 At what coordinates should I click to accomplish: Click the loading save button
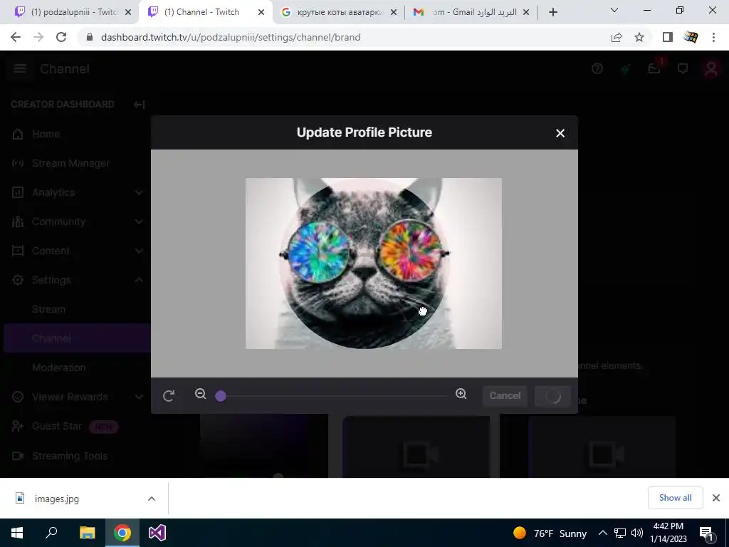[552, 396]
